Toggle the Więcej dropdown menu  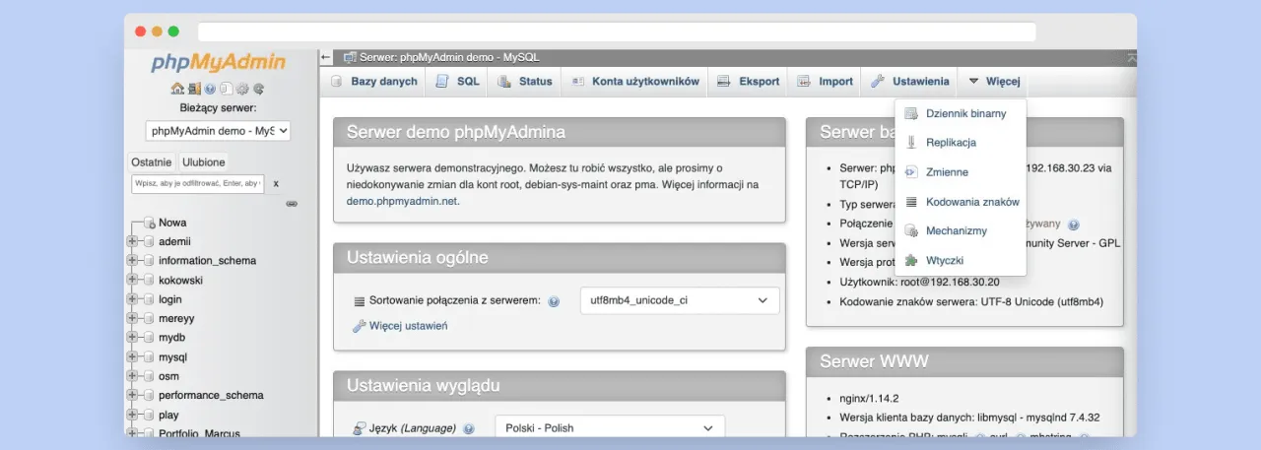point(994,82)
